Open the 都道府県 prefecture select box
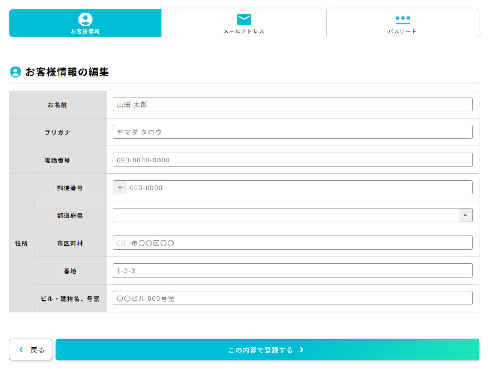Screen dimensions: 488x369 click(285, 215)
